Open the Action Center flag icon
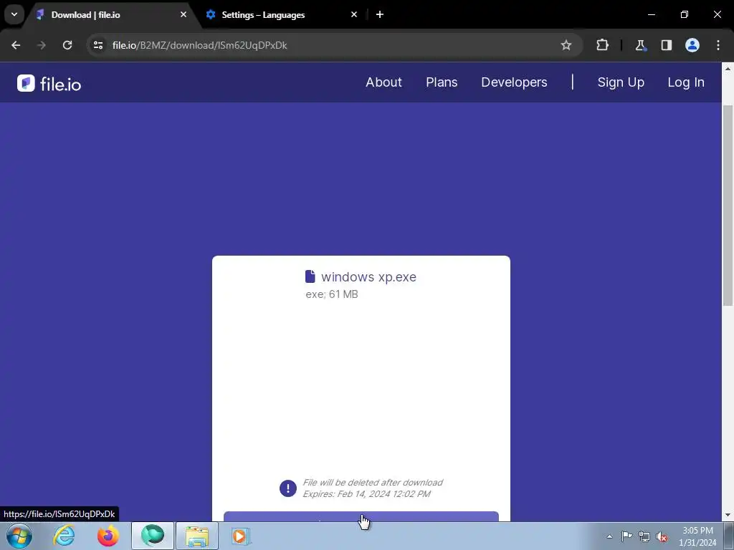This screenshot has width=734, height=550. [x=626, y=536]
